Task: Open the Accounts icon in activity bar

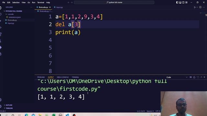Action: coord(1,100)
